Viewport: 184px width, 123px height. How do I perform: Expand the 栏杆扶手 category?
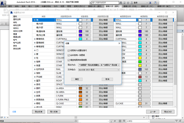(35, 69)
